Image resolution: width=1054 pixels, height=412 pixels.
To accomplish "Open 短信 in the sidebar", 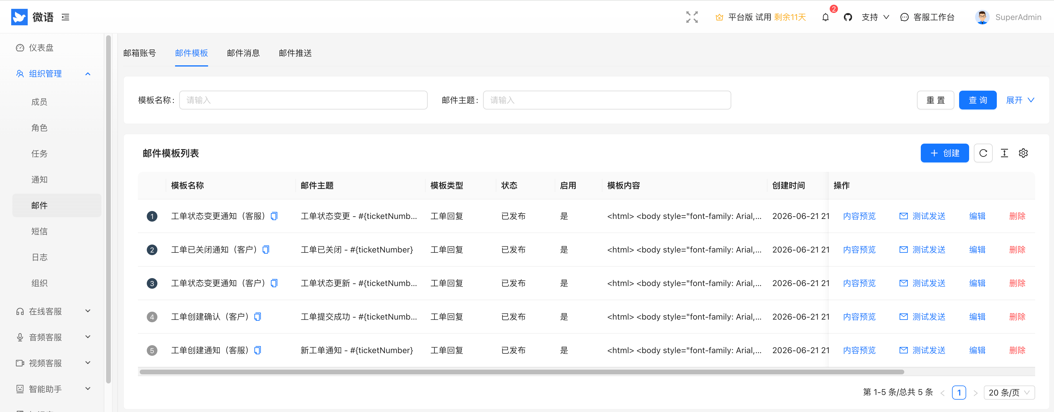I will pyautogui.click(x=57, y=231).
